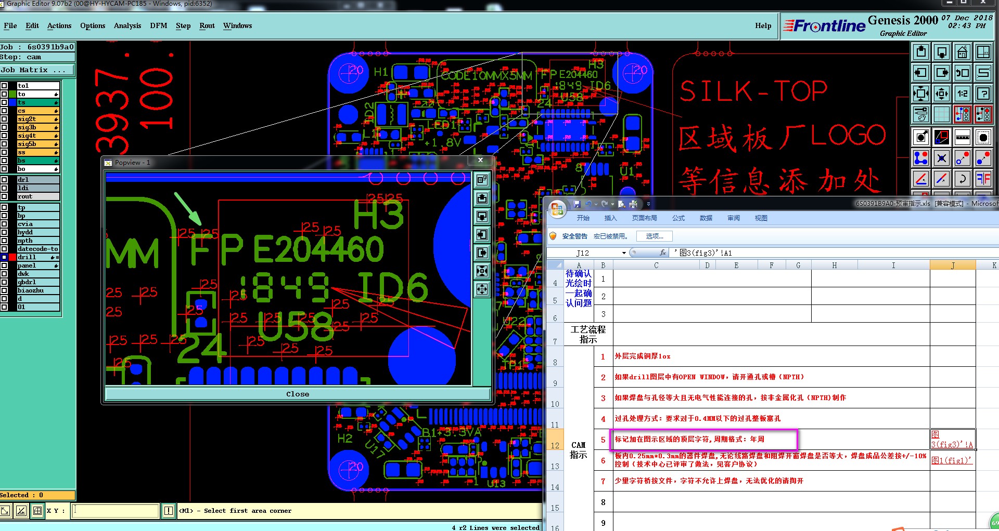Select the dashed-box octagon selection tool
The width and height of the screenshot is (999, 531).
click(983, 137)
